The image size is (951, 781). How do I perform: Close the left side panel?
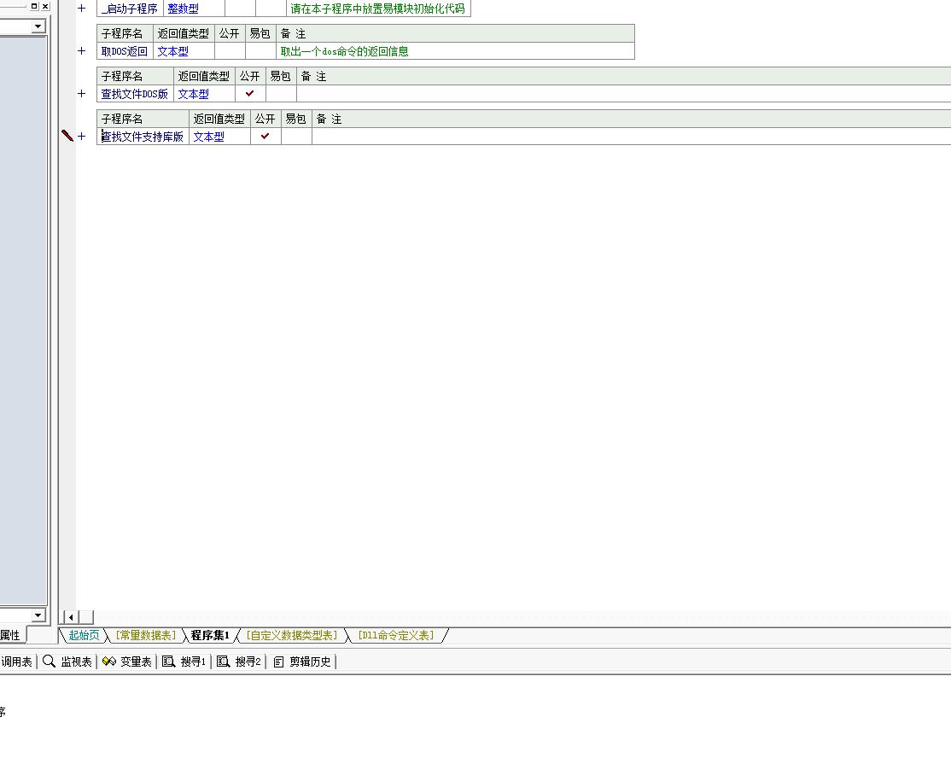(x=45, y=6)
